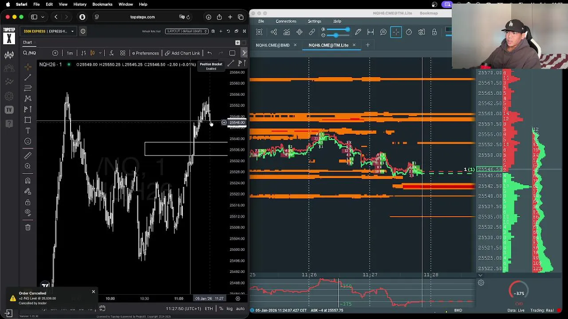Toggle percent scale on chart

(221, 308)
